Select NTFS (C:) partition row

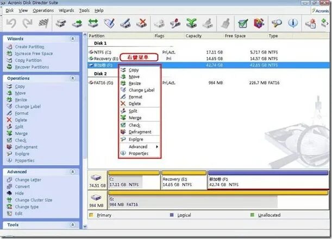209,52
